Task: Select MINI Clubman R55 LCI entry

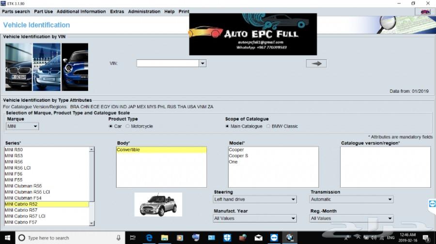Action: click(47, 192)
